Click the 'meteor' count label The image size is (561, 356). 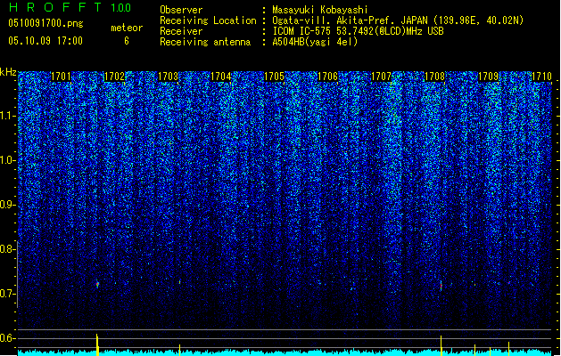tap(127, 28)
